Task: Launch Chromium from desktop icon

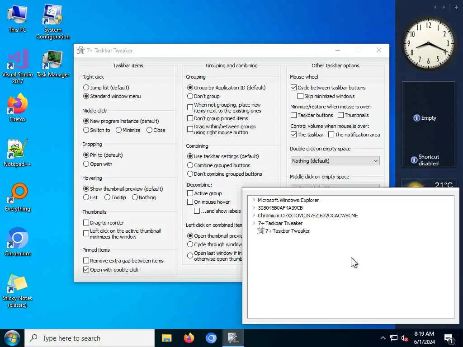Action: [18, 242]
